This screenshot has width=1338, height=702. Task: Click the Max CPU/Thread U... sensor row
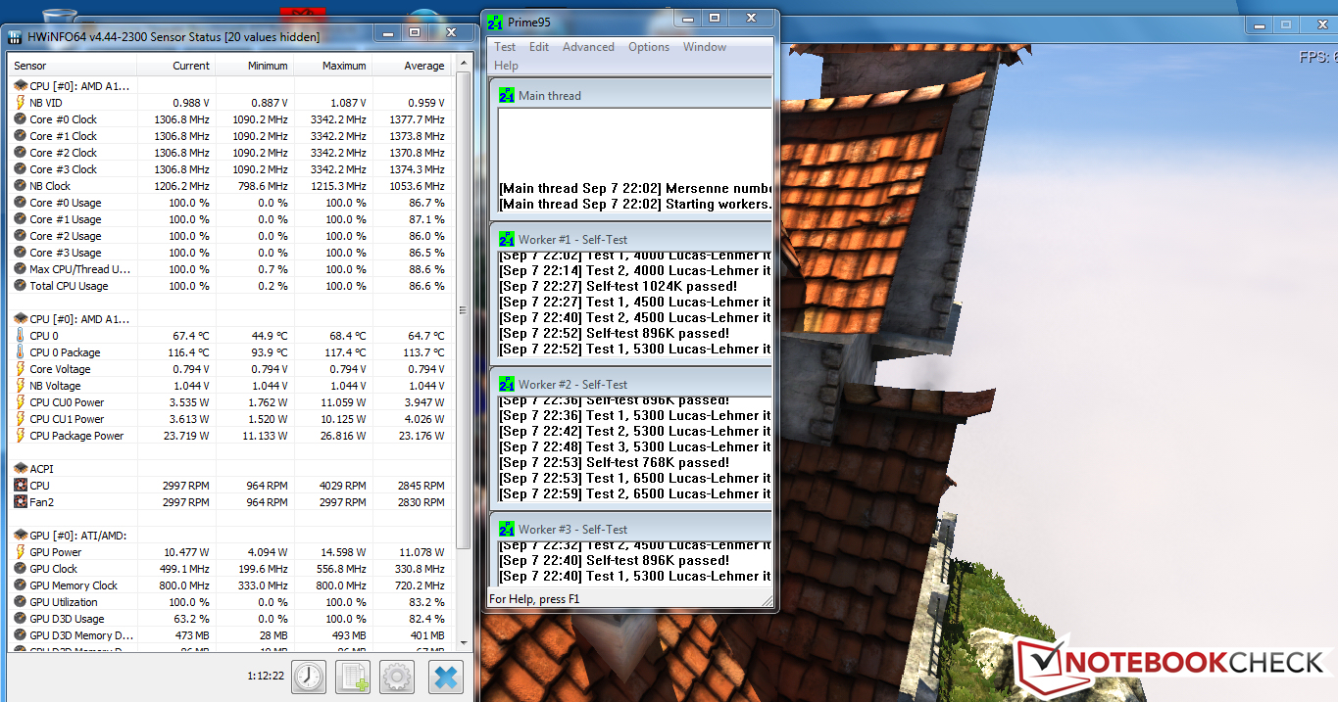coord(231,269)
